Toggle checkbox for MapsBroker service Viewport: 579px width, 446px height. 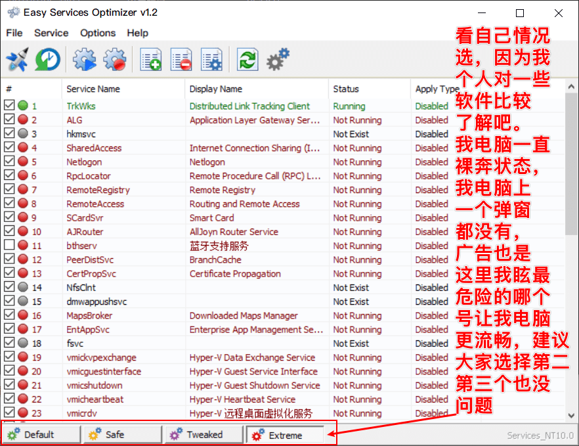pos(9,315)
